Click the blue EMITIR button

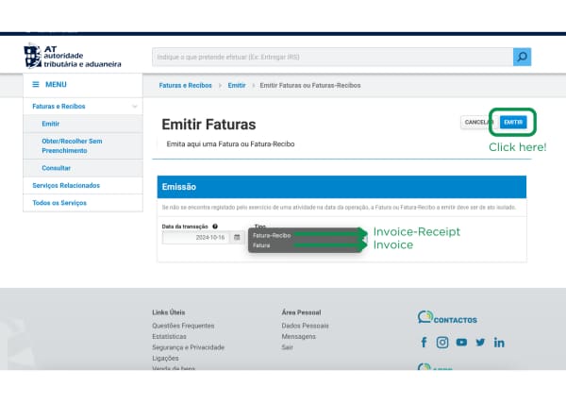(x=513, y=123)
